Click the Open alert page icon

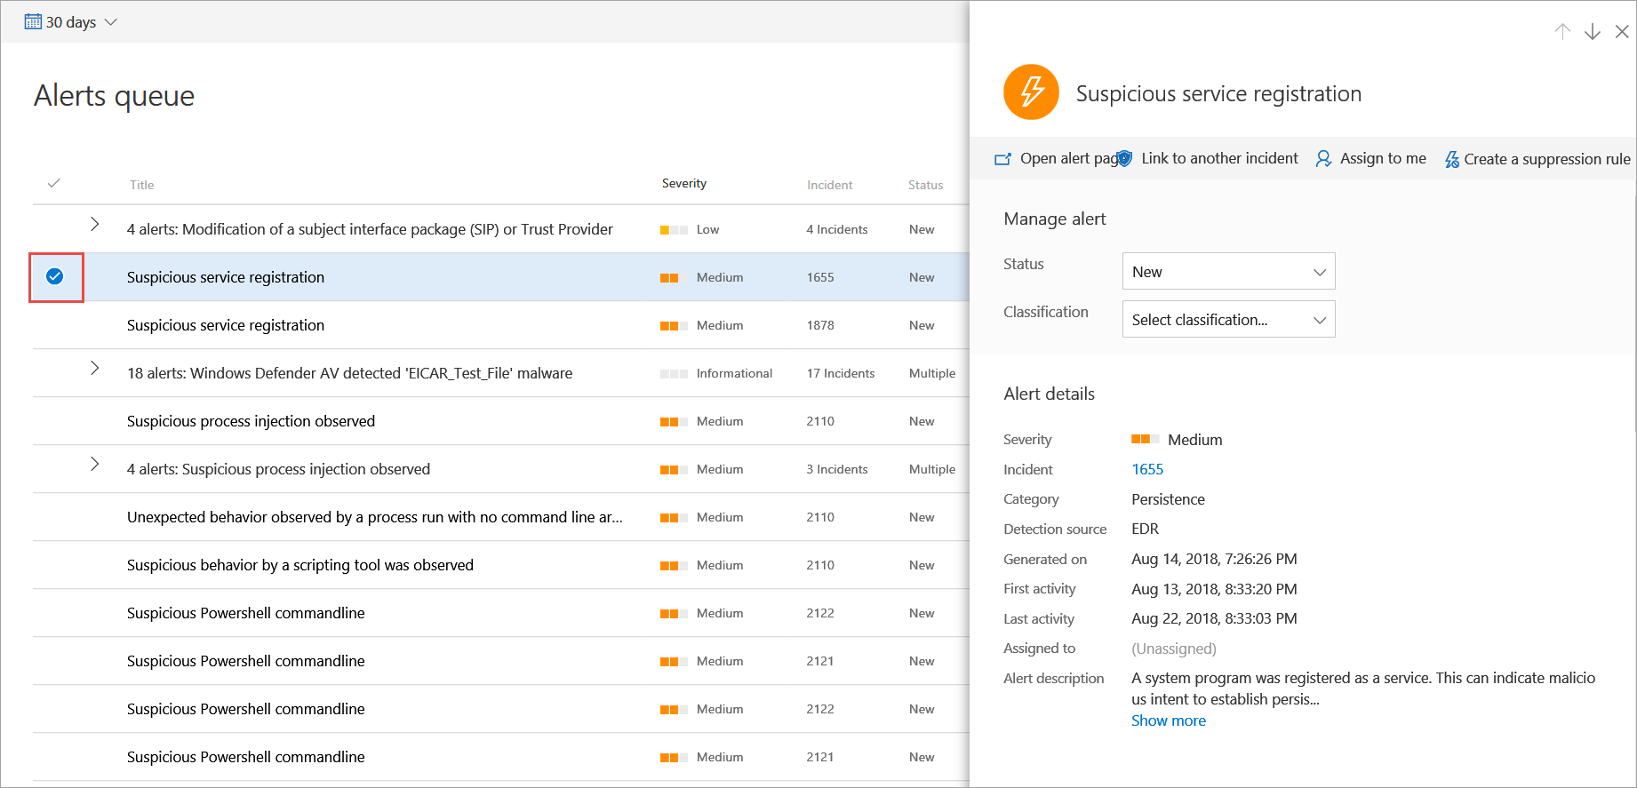coord(1003,159)
